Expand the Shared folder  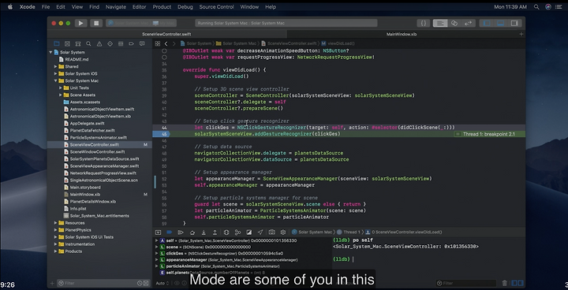[56, 67]
